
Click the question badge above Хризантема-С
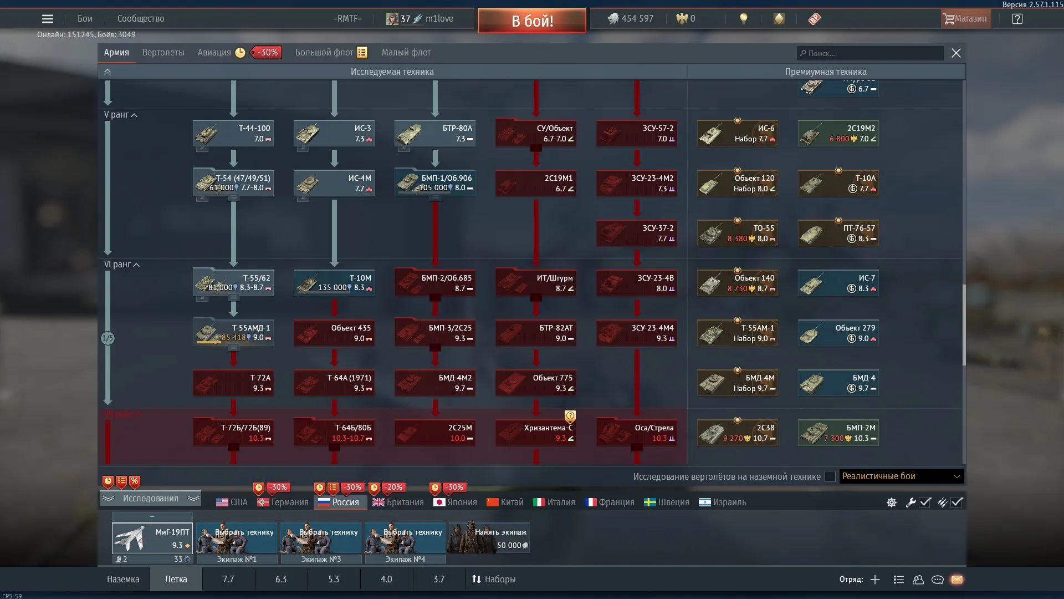coord(570,416)
